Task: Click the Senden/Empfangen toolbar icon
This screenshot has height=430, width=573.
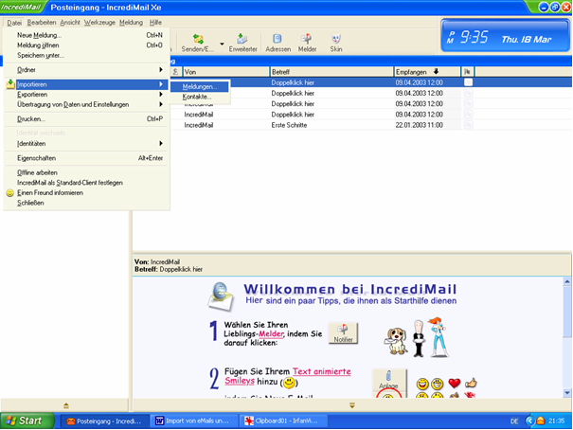Action: coord(198,39)
